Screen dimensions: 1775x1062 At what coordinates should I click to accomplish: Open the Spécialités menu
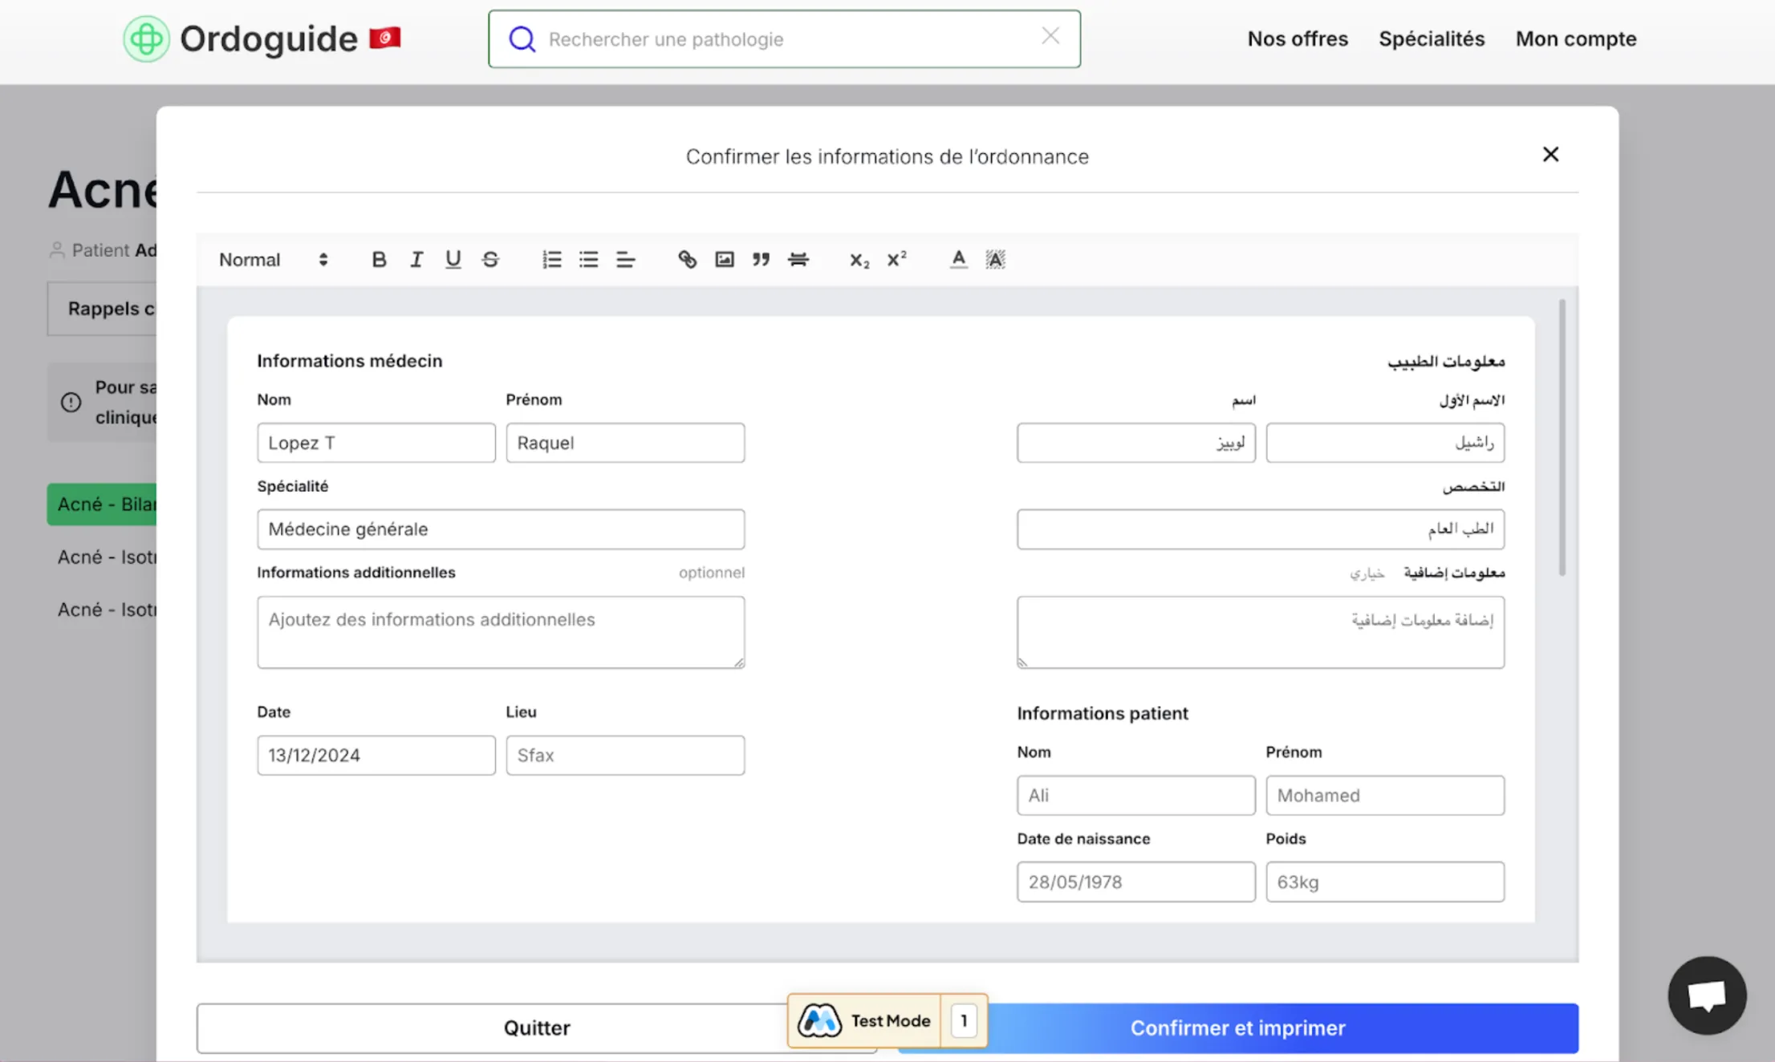[1431, 39]
